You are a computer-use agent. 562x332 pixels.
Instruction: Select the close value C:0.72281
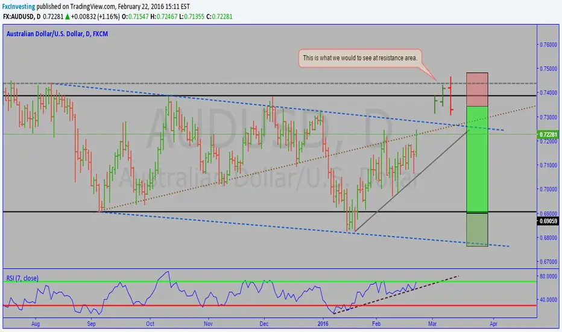[x=219, y=16]
